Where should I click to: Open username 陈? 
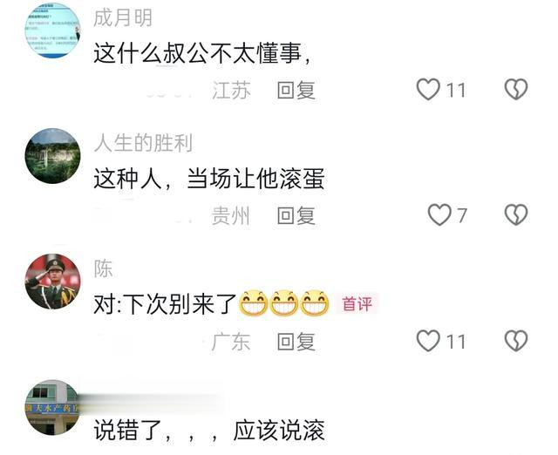[x=103, y=268]
